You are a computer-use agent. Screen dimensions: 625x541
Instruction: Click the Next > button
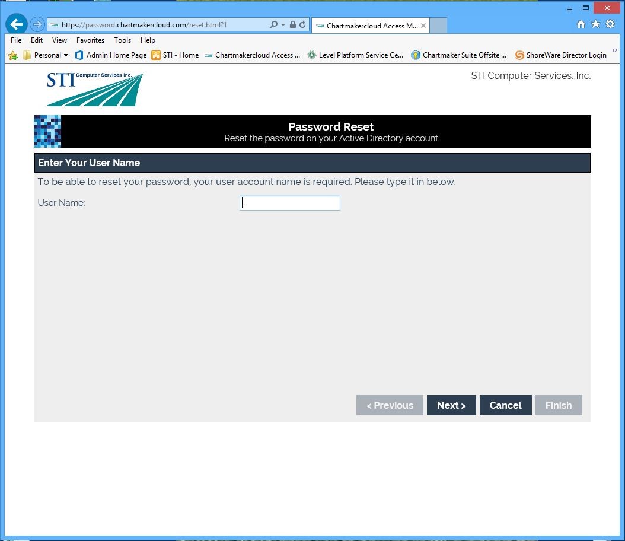click(451, 405)
